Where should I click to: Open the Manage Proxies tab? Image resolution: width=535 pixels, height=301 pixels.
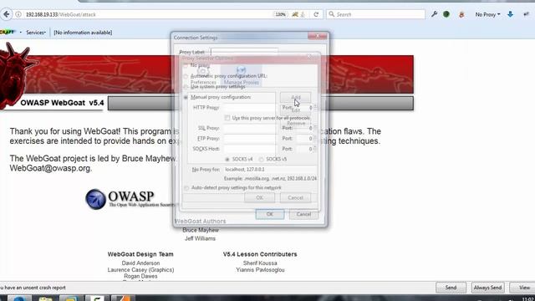242,76
